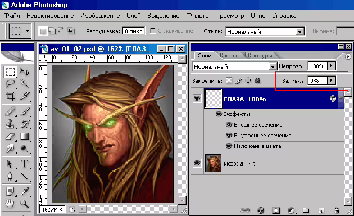Open the Изображение menu
Image resolution: width=354 pixels, height=216 pixels.
(100, 16)
